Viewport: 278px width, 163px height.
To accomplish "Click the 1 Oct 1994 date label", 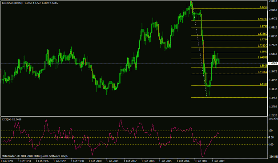I will click(24, 161).
